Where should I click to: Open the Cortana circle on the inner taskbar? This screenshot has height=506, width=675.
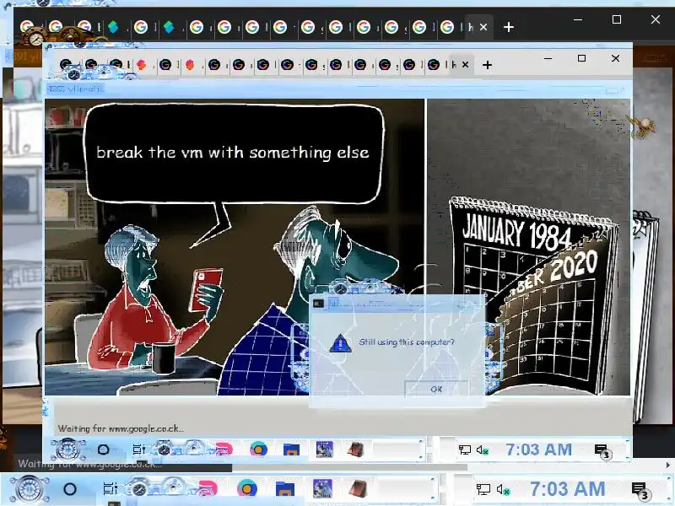103,449
